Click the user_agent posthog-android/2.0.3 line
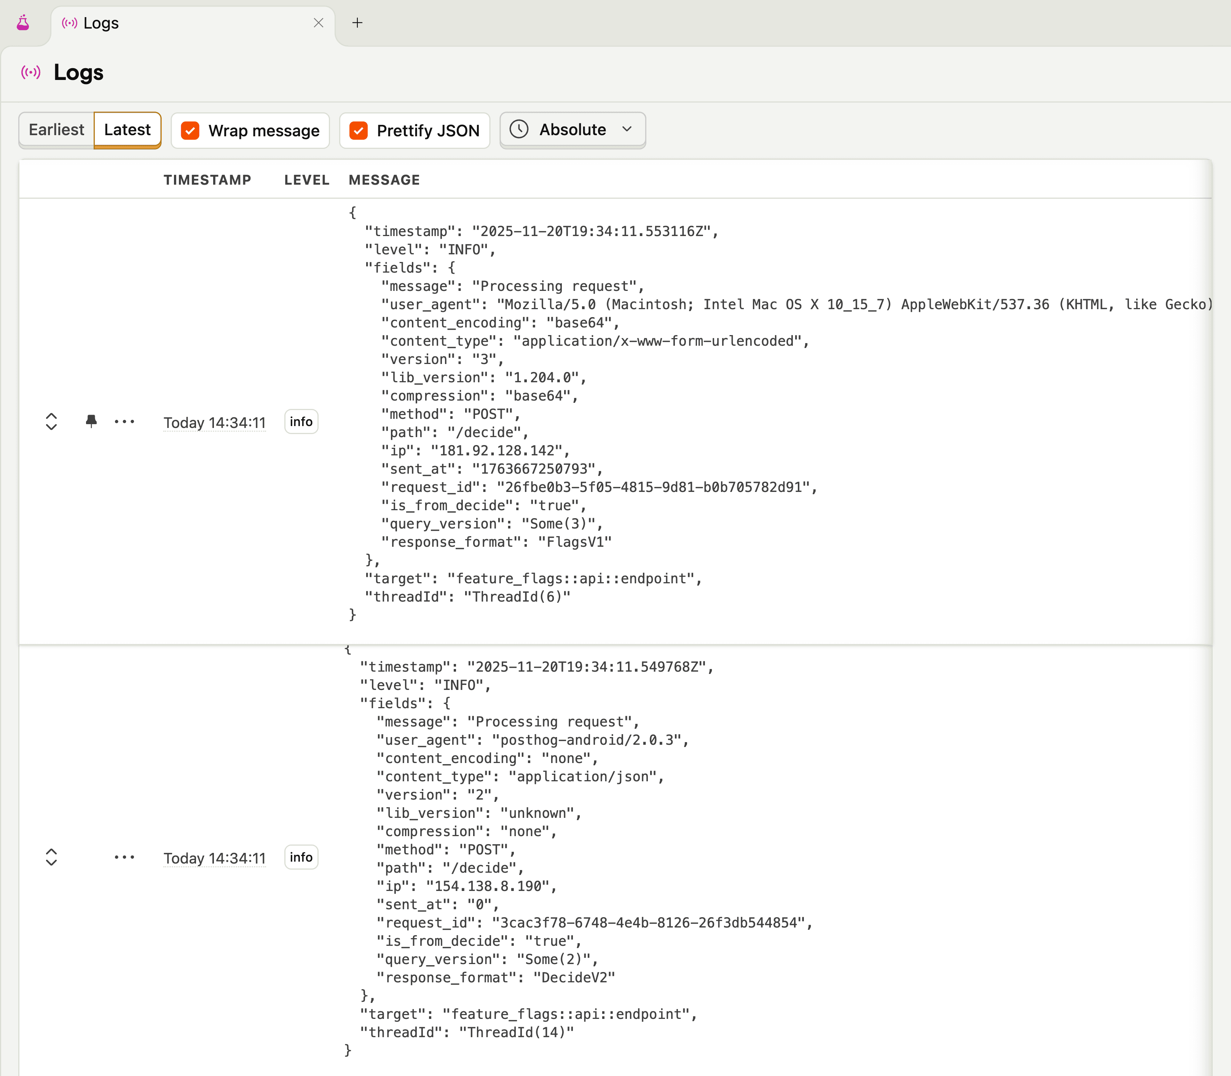Viewport: 1231px width, 1076px height. (533, 740)
